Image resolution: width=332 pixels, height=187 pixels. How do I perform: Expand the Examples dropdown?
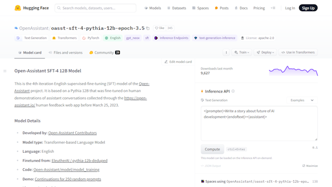[302, 100]
